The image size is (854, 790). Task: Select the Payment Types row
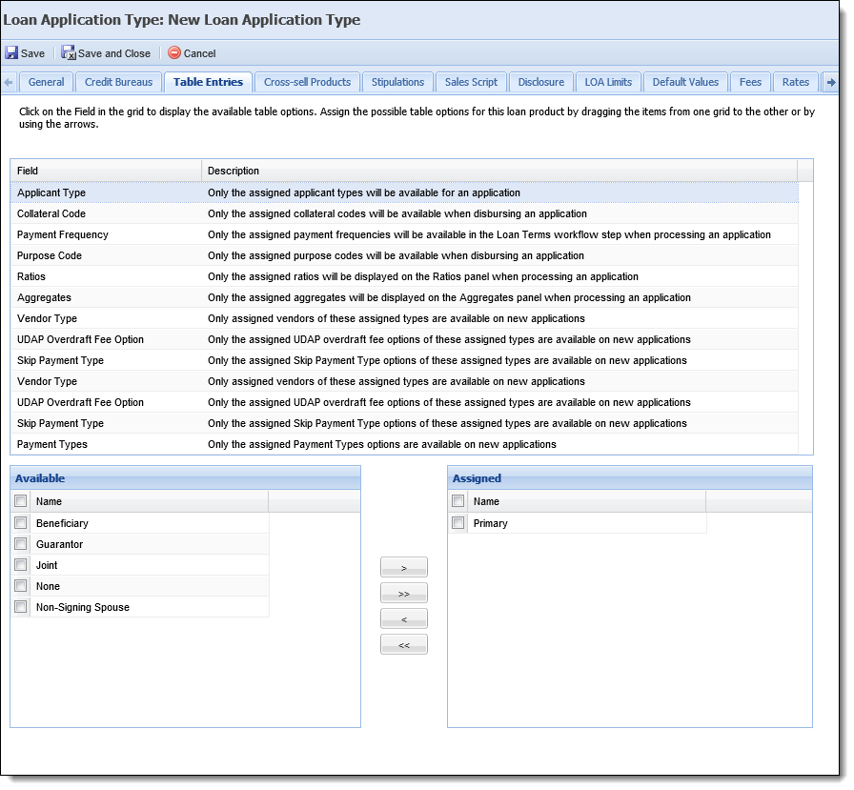pos(404,444)
